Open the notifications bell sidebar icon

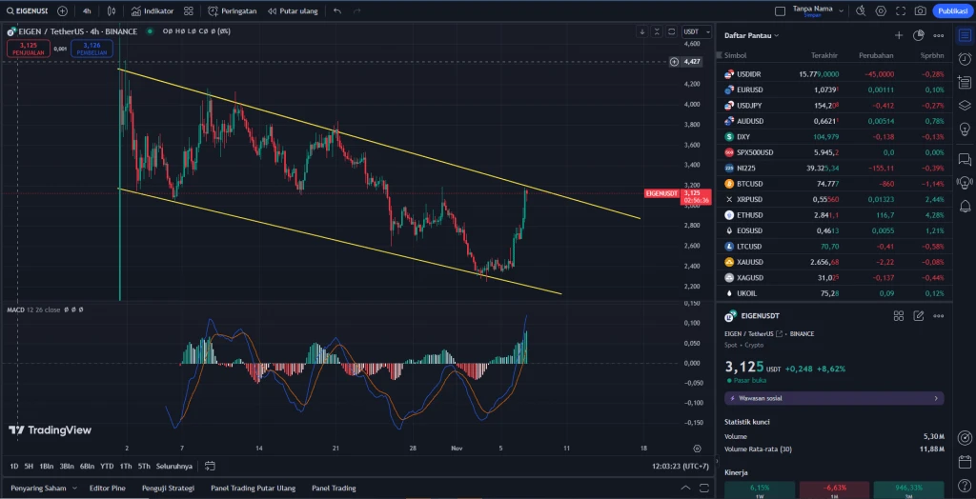[x=965, y=206]
